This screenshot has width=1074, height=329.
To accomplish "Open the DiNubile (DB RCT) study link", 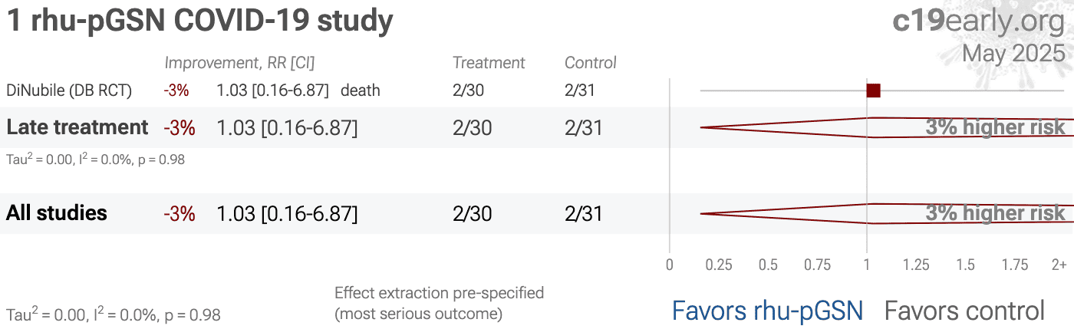I will tap(69, 90).
